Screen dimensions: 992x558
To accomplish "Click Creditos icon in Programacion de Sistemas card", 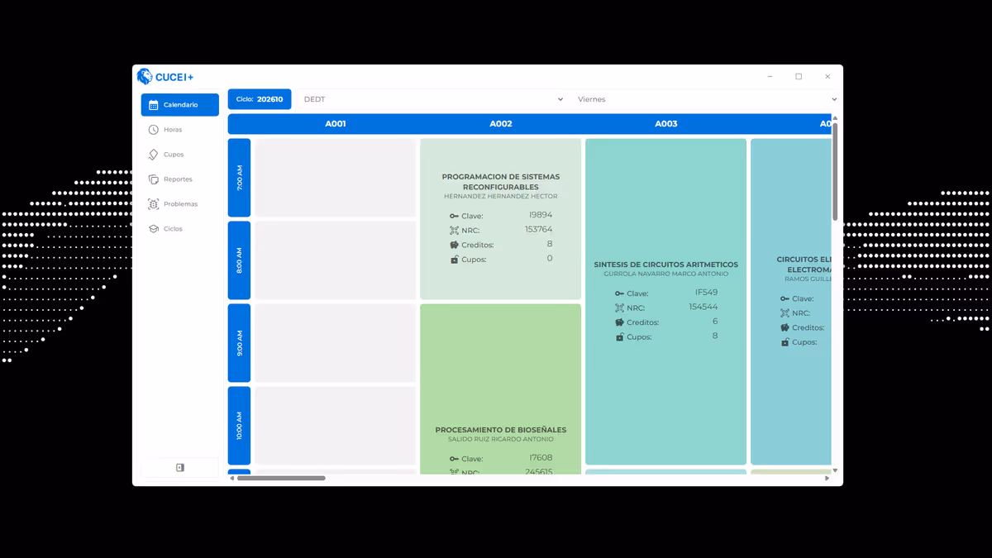I will (454, 245).
